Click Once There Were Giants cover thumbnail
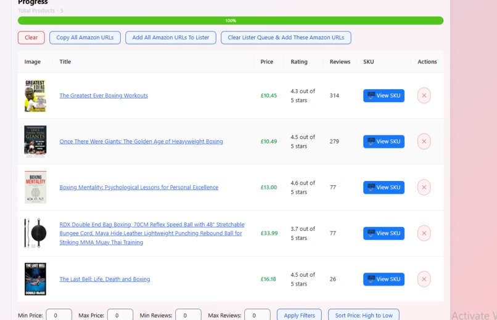497x320 pixels. (x=35, y=142)
